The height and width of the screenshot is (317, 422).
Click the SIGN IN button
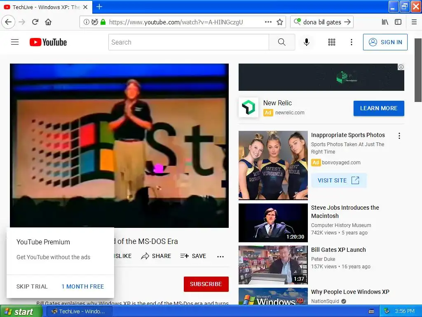(x=385, y=42)
